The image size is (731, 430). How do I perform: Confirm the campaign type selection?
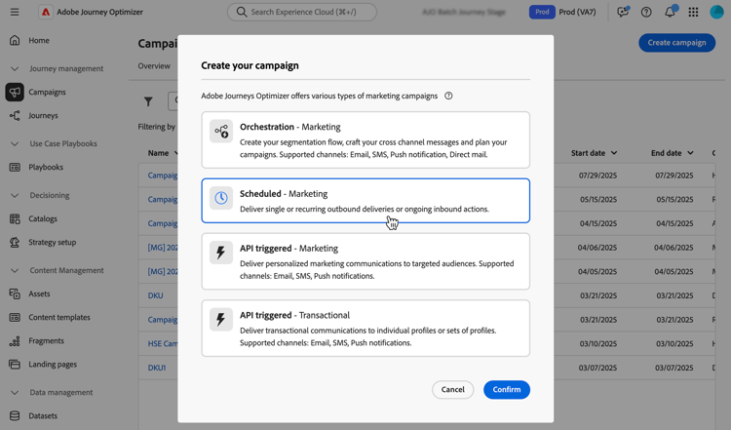coord(506,390)
